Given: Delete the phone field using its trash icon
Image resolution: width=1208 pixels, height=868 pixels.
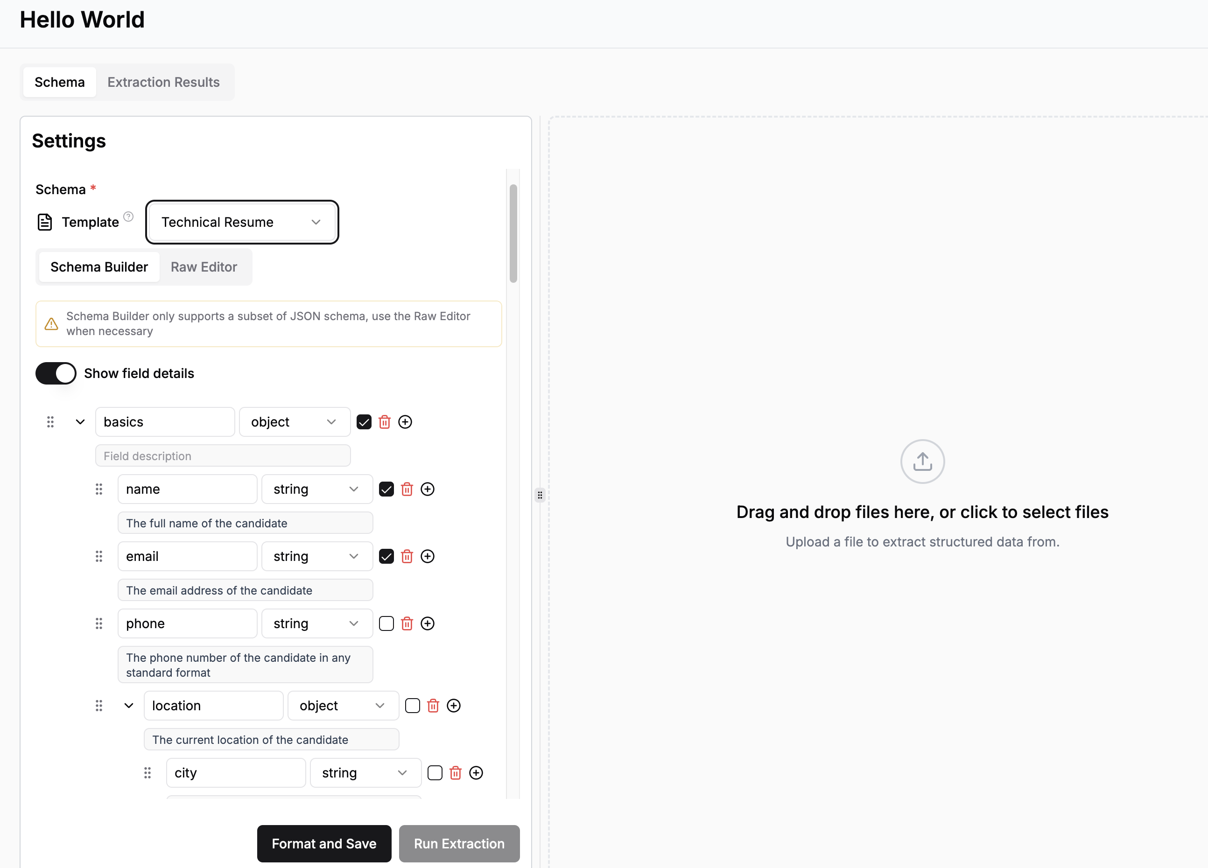Looking at the screenshot, I should [407, 623].
